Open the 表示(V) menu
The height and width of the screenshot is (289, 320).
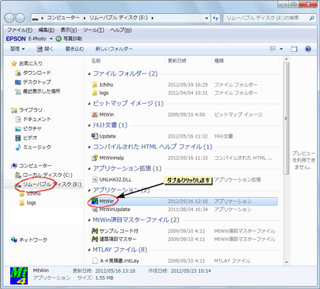tap(69, 30)
